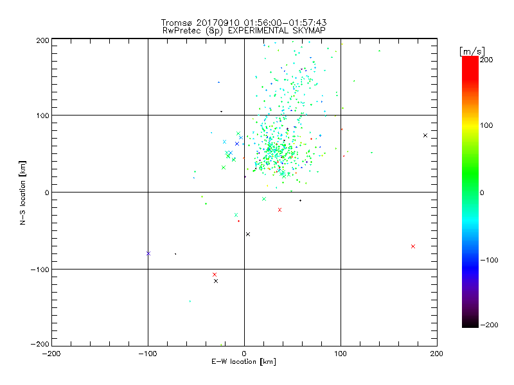Click the x-axis tick label "100"
514x385 pixels.
point(341,354)
